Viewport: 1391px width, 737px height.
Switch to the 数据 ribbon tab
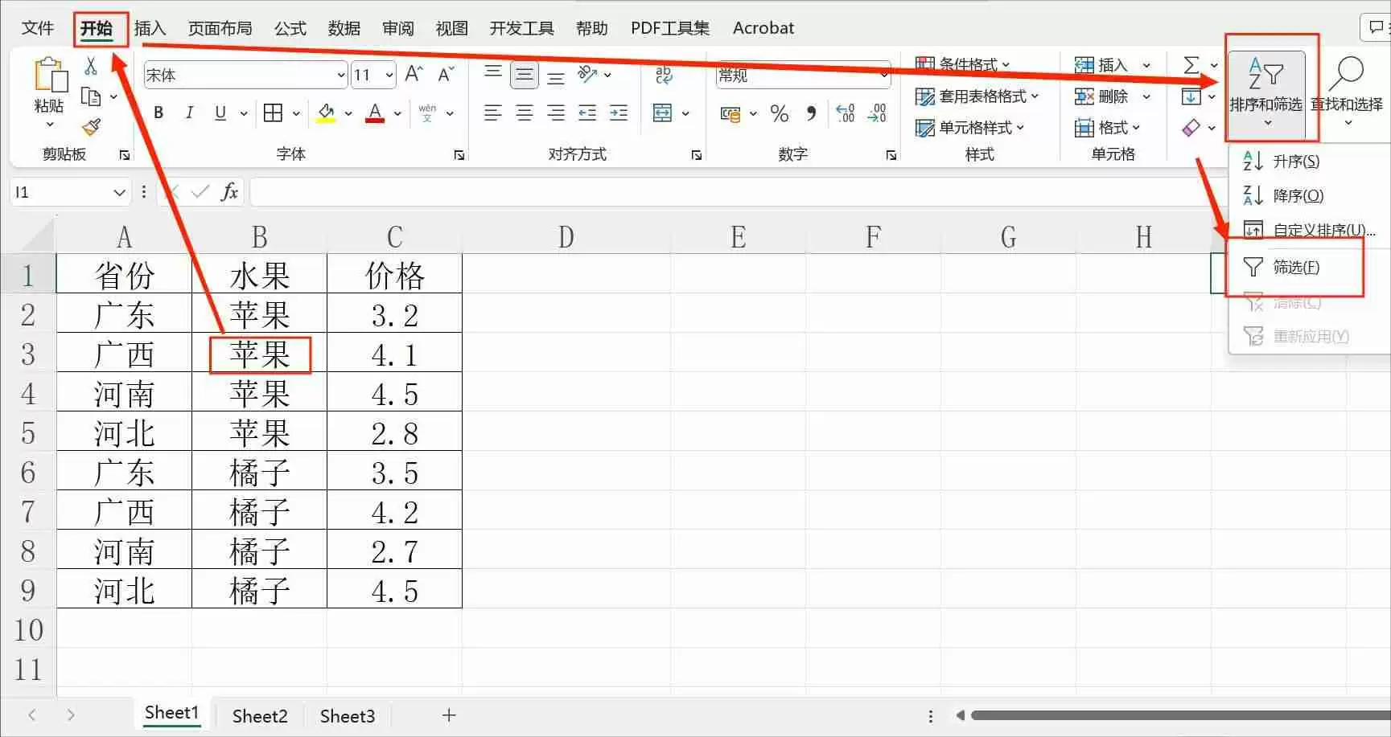(x=344, y=27)
